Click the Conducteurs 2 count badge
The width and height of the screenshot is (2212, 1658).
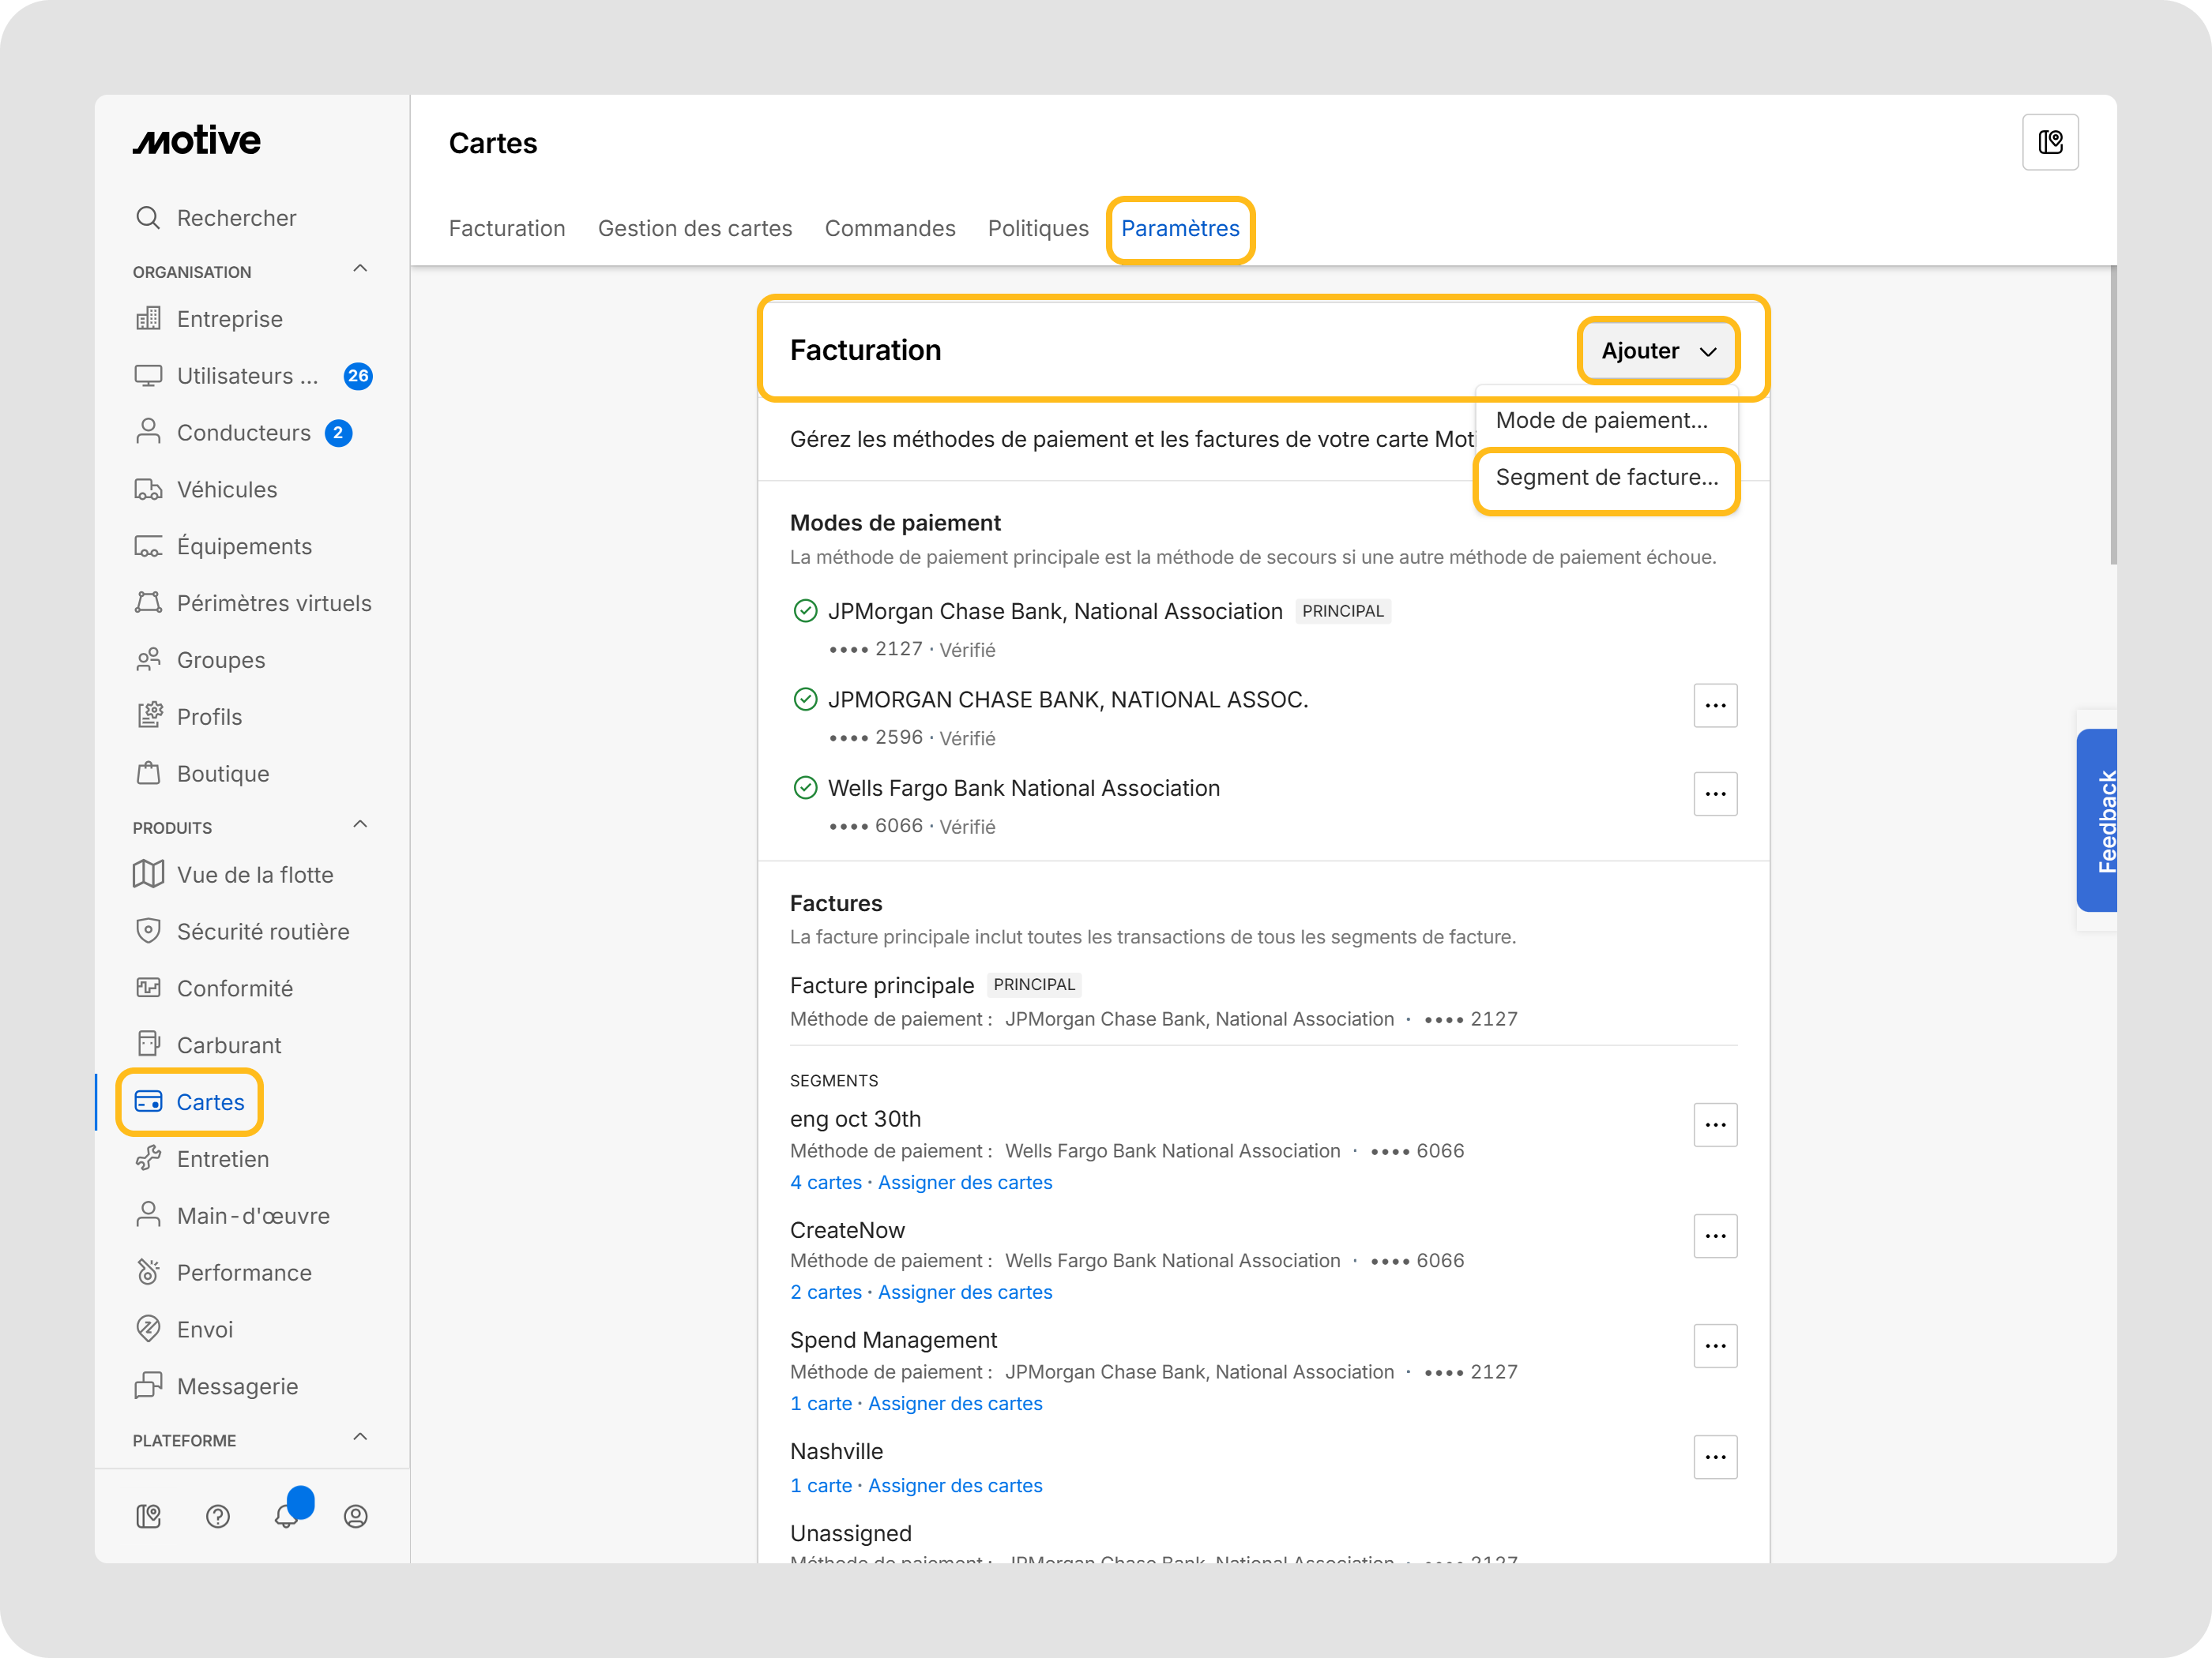click(338, 433)
